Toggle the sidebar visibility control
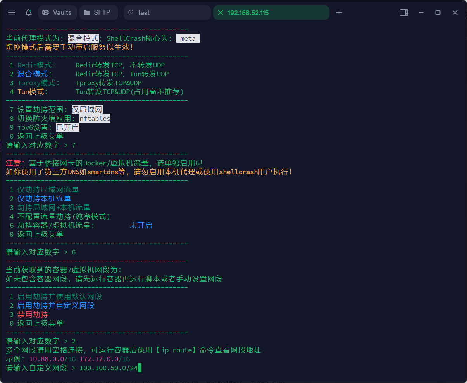Screen dimensions: 467x383 (404, 12)
